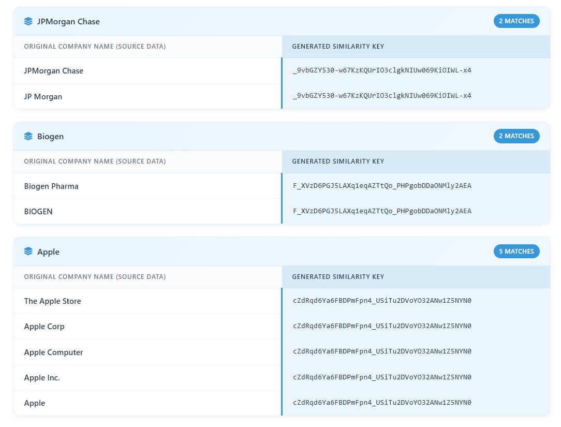Click the 'BIOGEN' uppercase source name cell
Screen dimensions: 561x427
(x=148, y=212)
